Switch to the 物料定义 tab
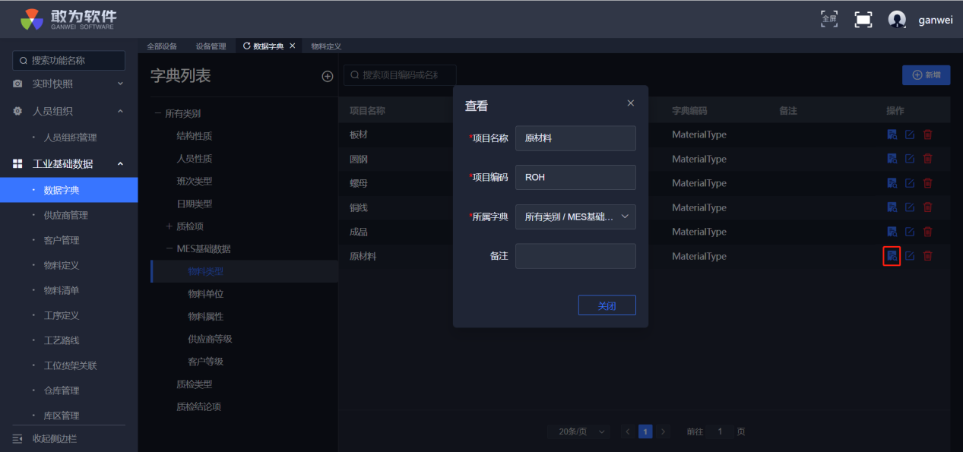 pyautogui.click(x=326, y=46)
